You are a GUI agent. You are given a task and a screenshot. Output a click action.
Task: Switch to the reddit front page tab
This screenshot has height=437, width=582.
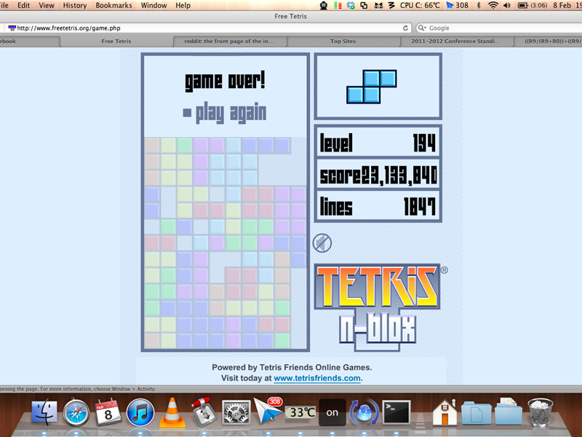[x=228, y=41]
